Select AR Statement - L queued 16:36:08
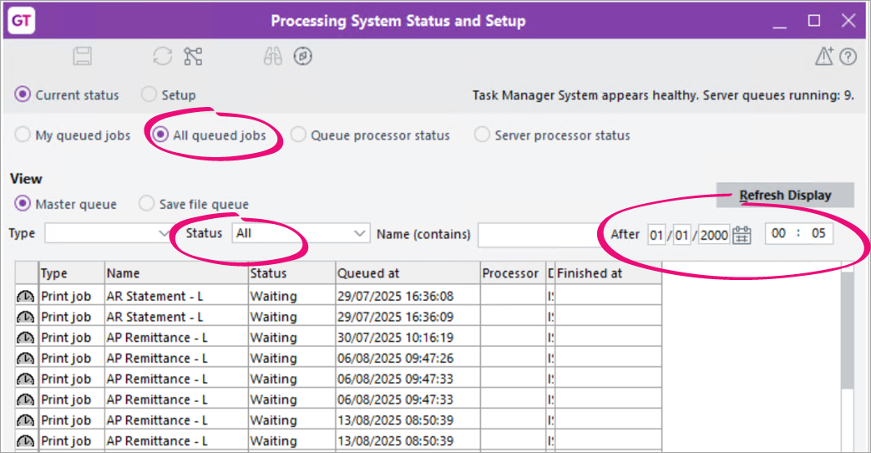The width and height of the screenshot is (871, 453). pyautogui.click(x=177, y=296)
